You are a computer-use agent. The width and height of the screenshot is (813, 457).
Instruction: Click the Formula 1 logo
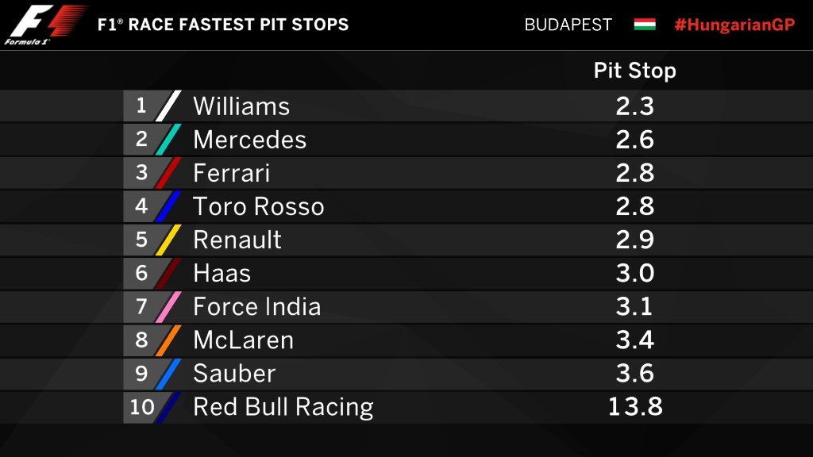click(x=45, y=25)
